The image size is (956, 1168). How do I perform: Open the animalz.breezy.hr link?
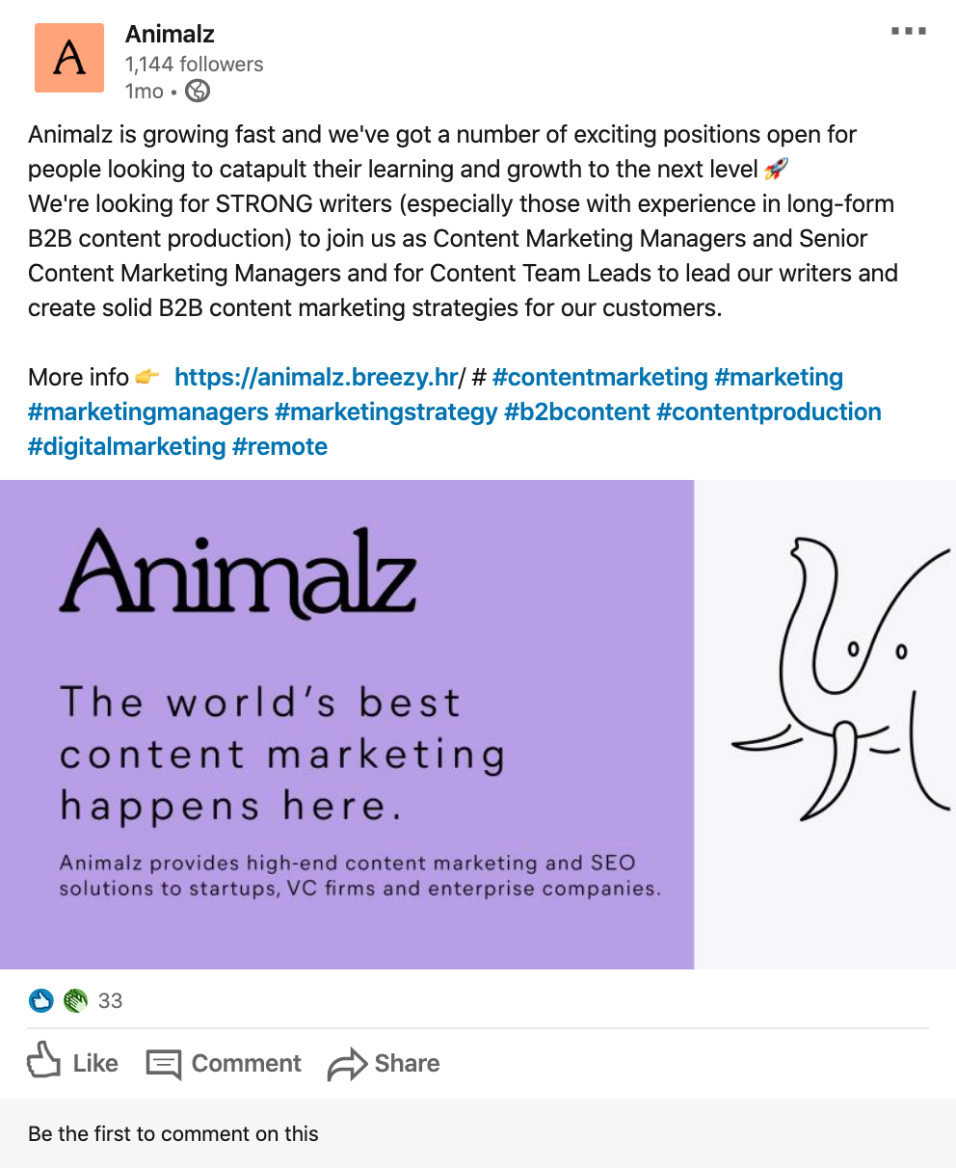(x=315, y=377)
